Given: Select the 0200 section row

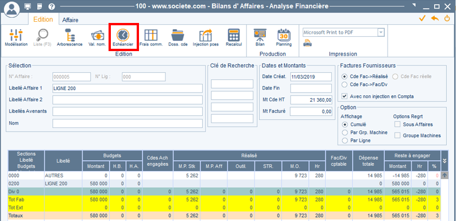Looking at the screenshot, I should [224, 184].
